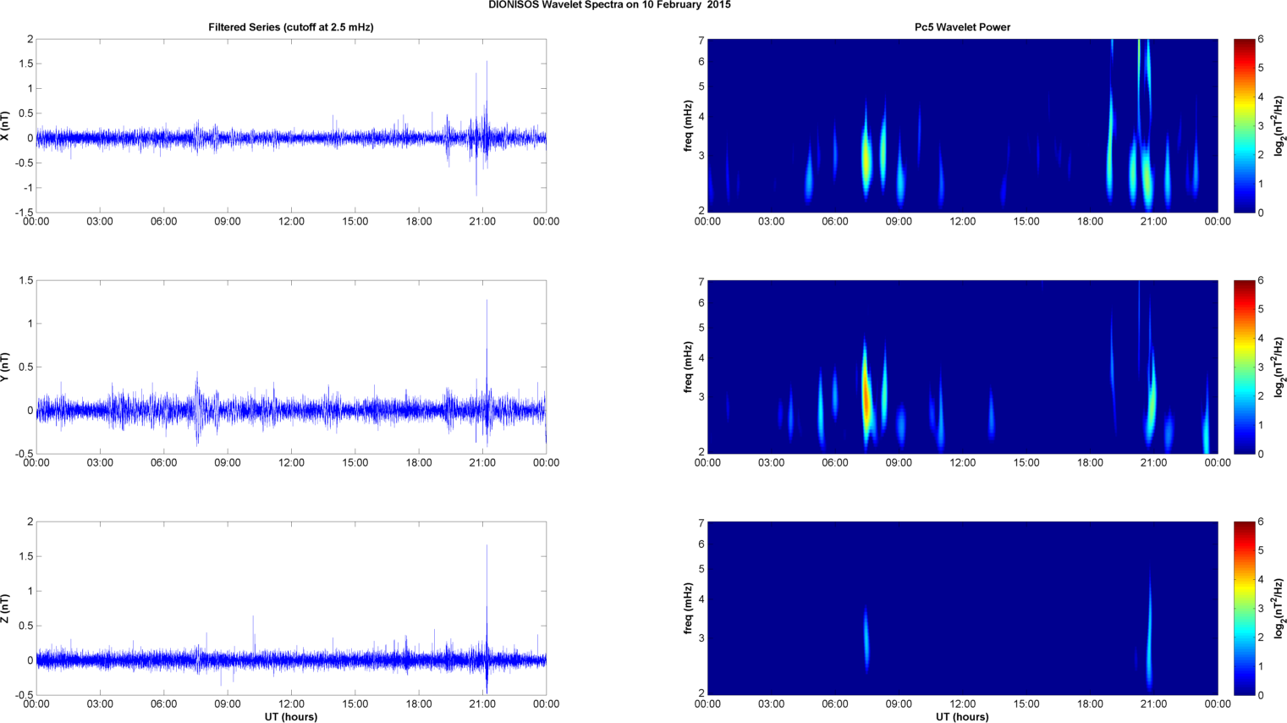Click the 'log2(nT²/Hz)' label of top colorbar
Image resolution: width=1287 pixels, height=723 pixels.
coord(1279,125)
